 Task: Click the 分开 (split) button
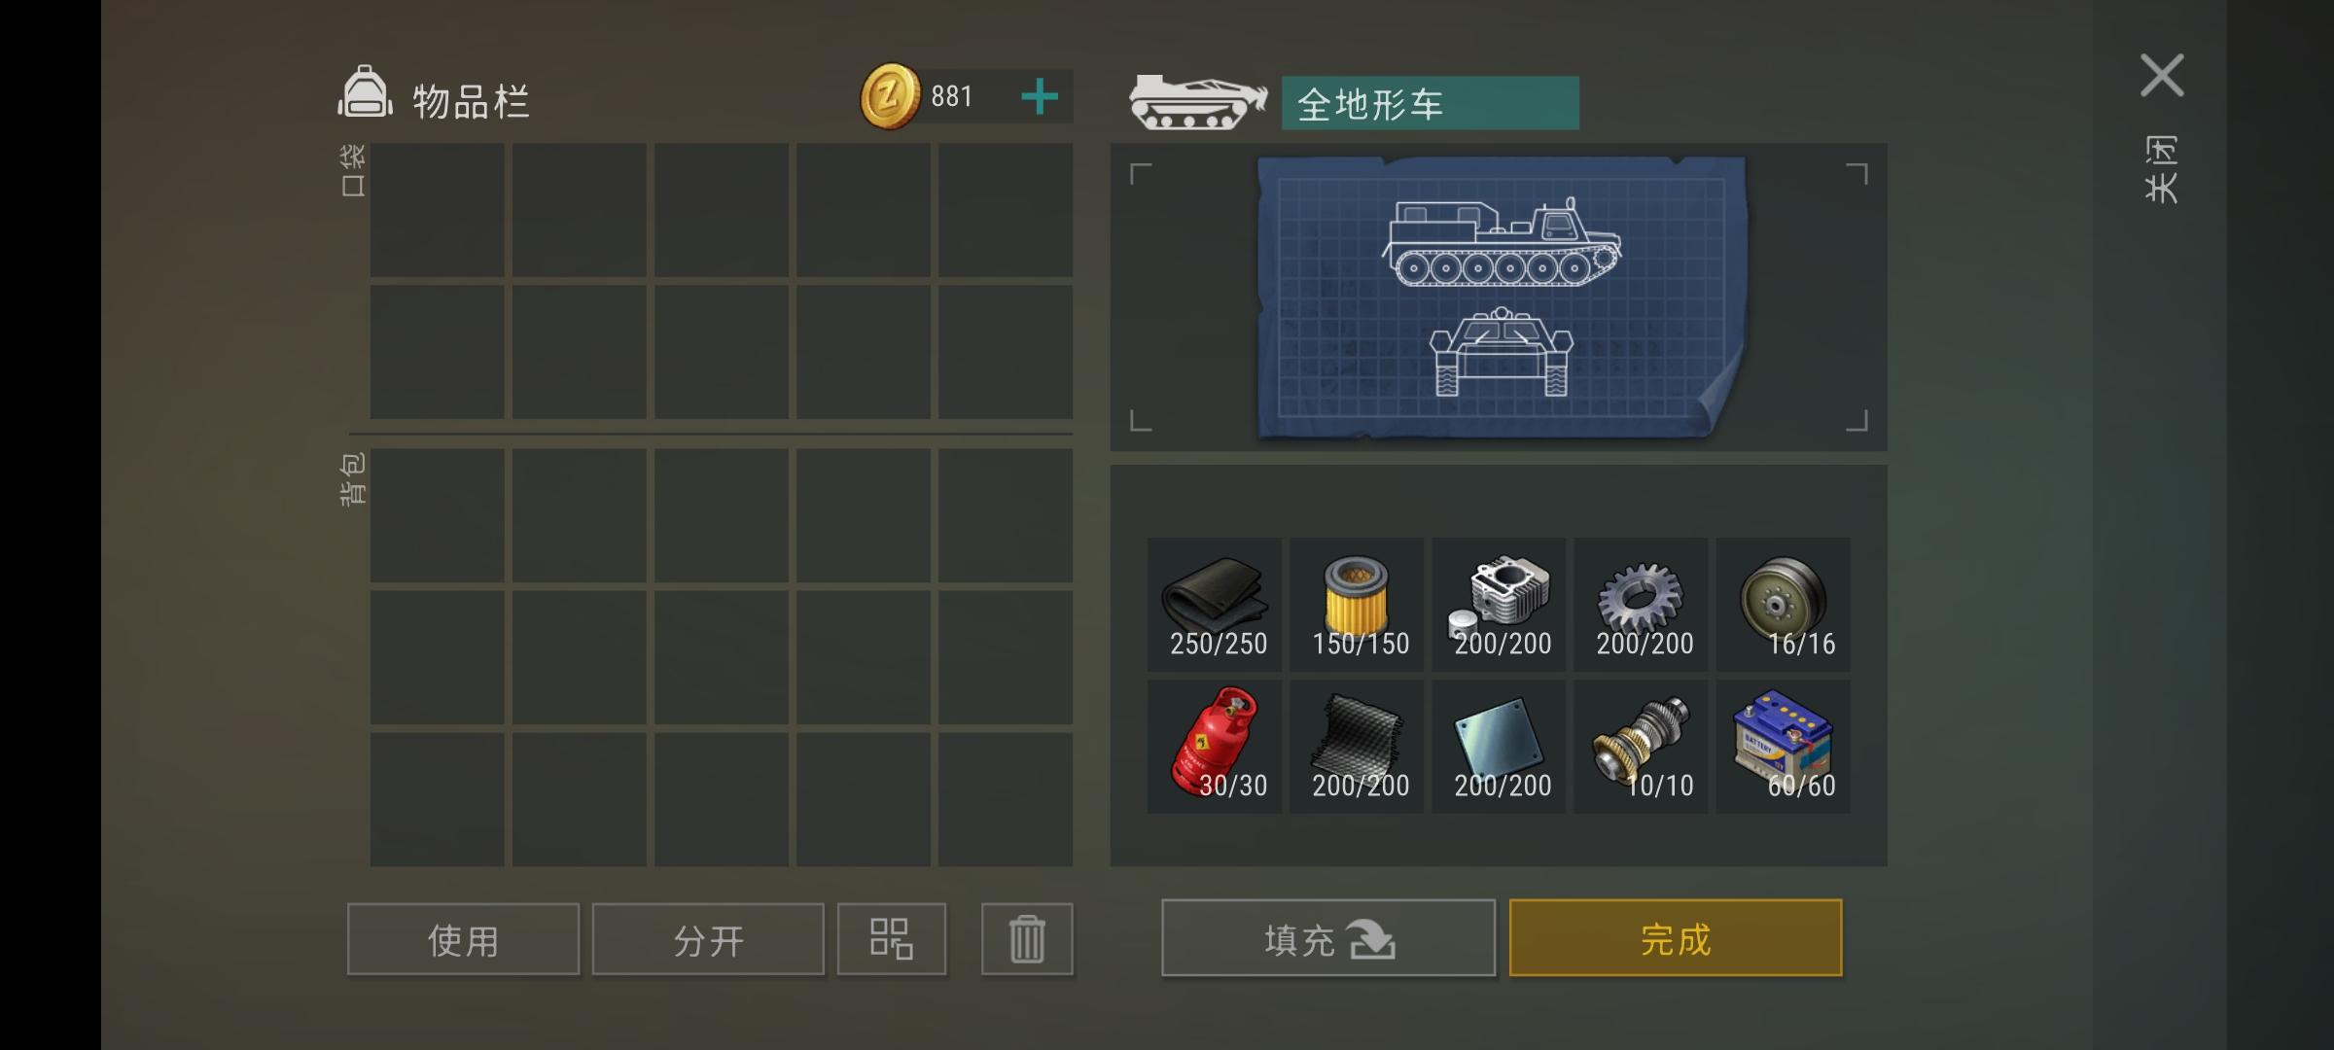708,939
